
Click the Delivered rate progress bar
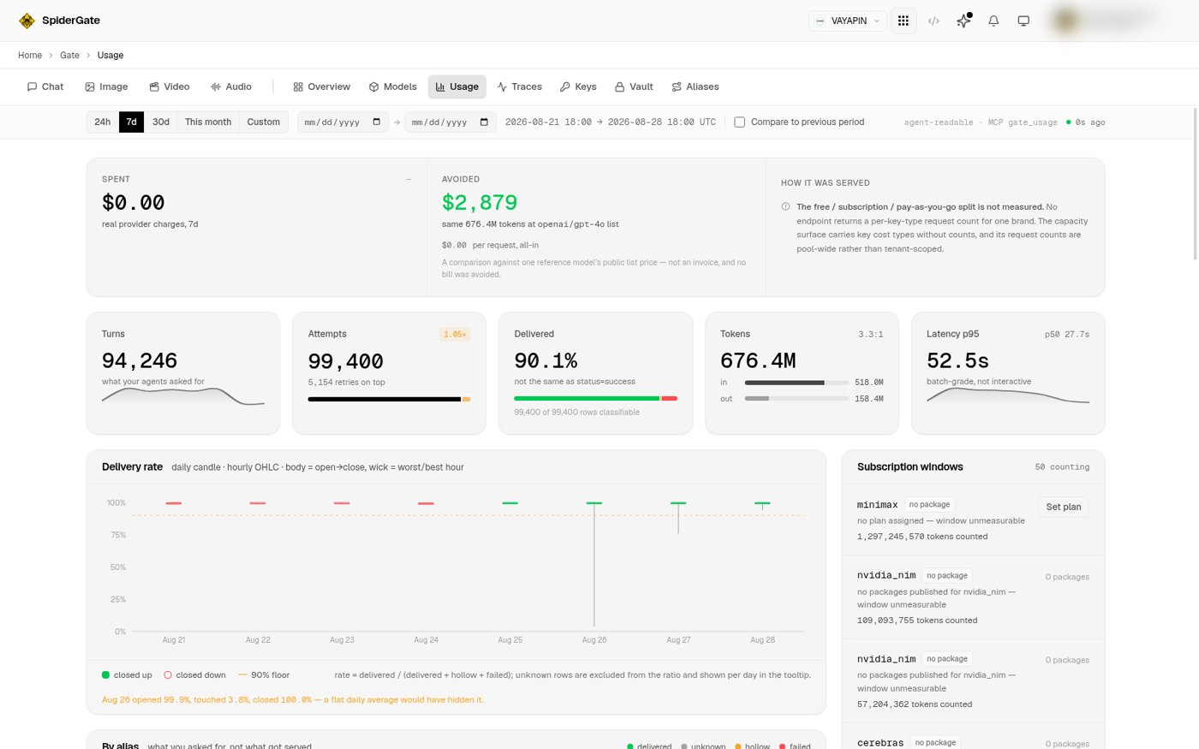point(595,398)
